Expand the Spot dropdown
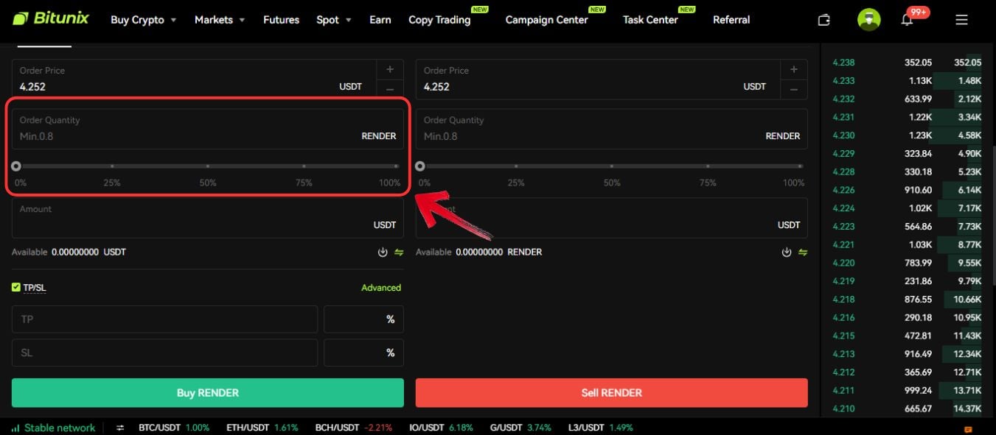Screen dimensions: 996x435 click(333, 20)
